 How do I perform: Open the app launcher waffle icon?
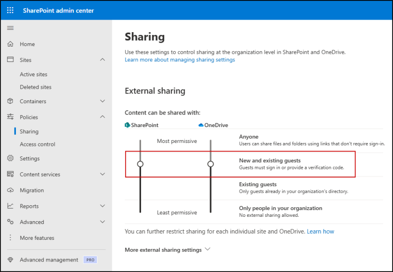[10, 10]
